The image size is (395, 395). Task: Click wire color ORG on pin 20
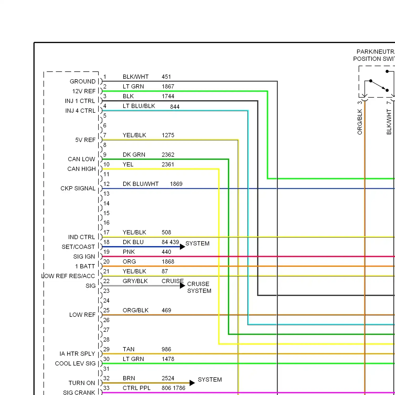pyautogui.click(x=129, y=261)
